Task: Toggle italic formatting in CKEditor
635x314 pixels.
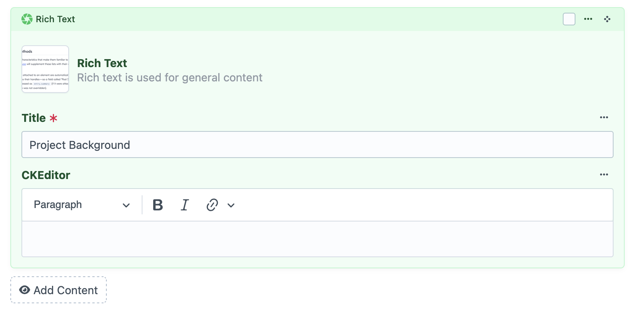Action: (185, 205)
